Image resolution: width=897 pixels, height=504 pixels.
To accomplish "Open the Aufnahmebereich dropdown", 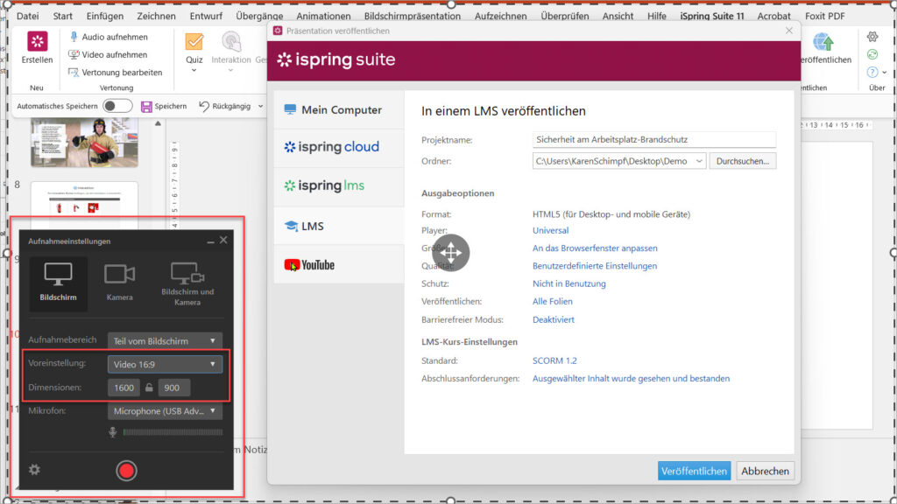I will click(x=165, y=340).
